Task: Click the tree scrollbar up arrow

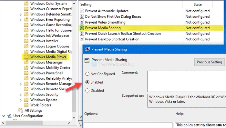Action: (74, 4)
